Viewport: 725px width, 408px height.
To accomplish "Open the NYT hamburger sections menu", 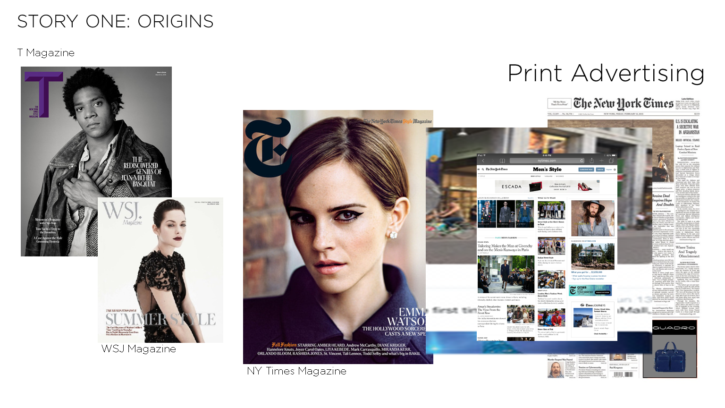I will point(479,169).
